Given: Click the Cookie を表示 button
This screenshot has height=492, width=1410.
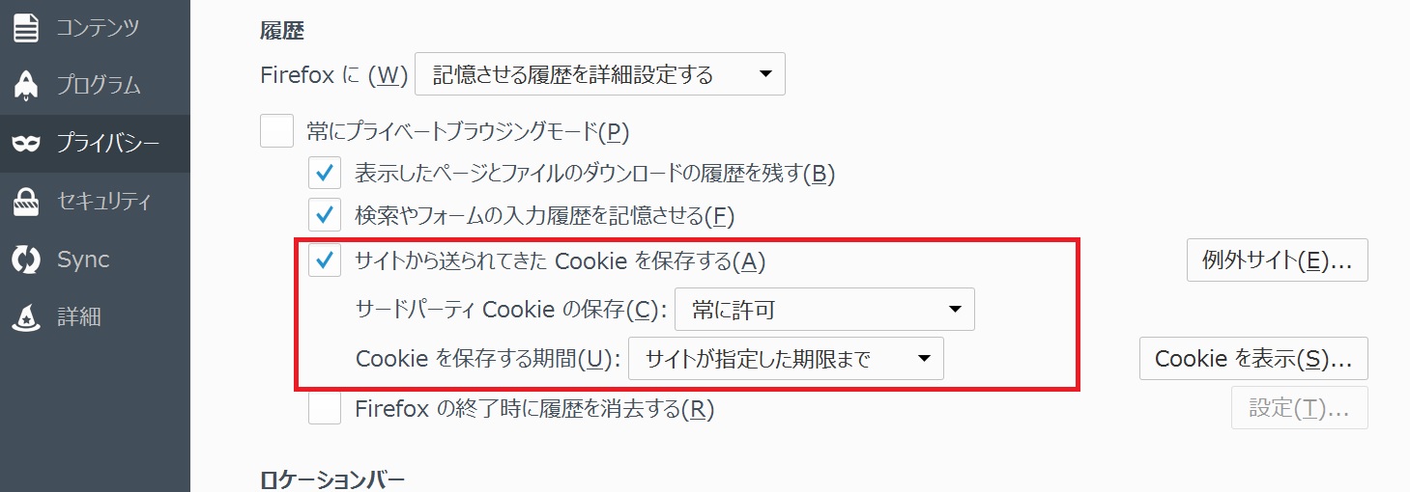Looking at the screenshot, I should point(1254,359).
